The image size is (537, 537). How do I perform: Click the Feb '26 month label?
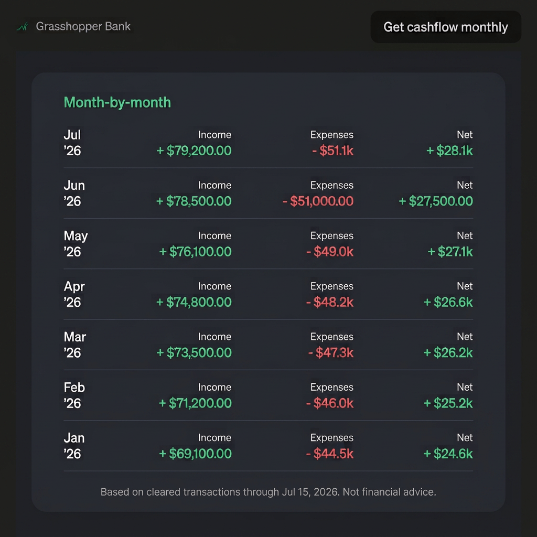(74, 395)
